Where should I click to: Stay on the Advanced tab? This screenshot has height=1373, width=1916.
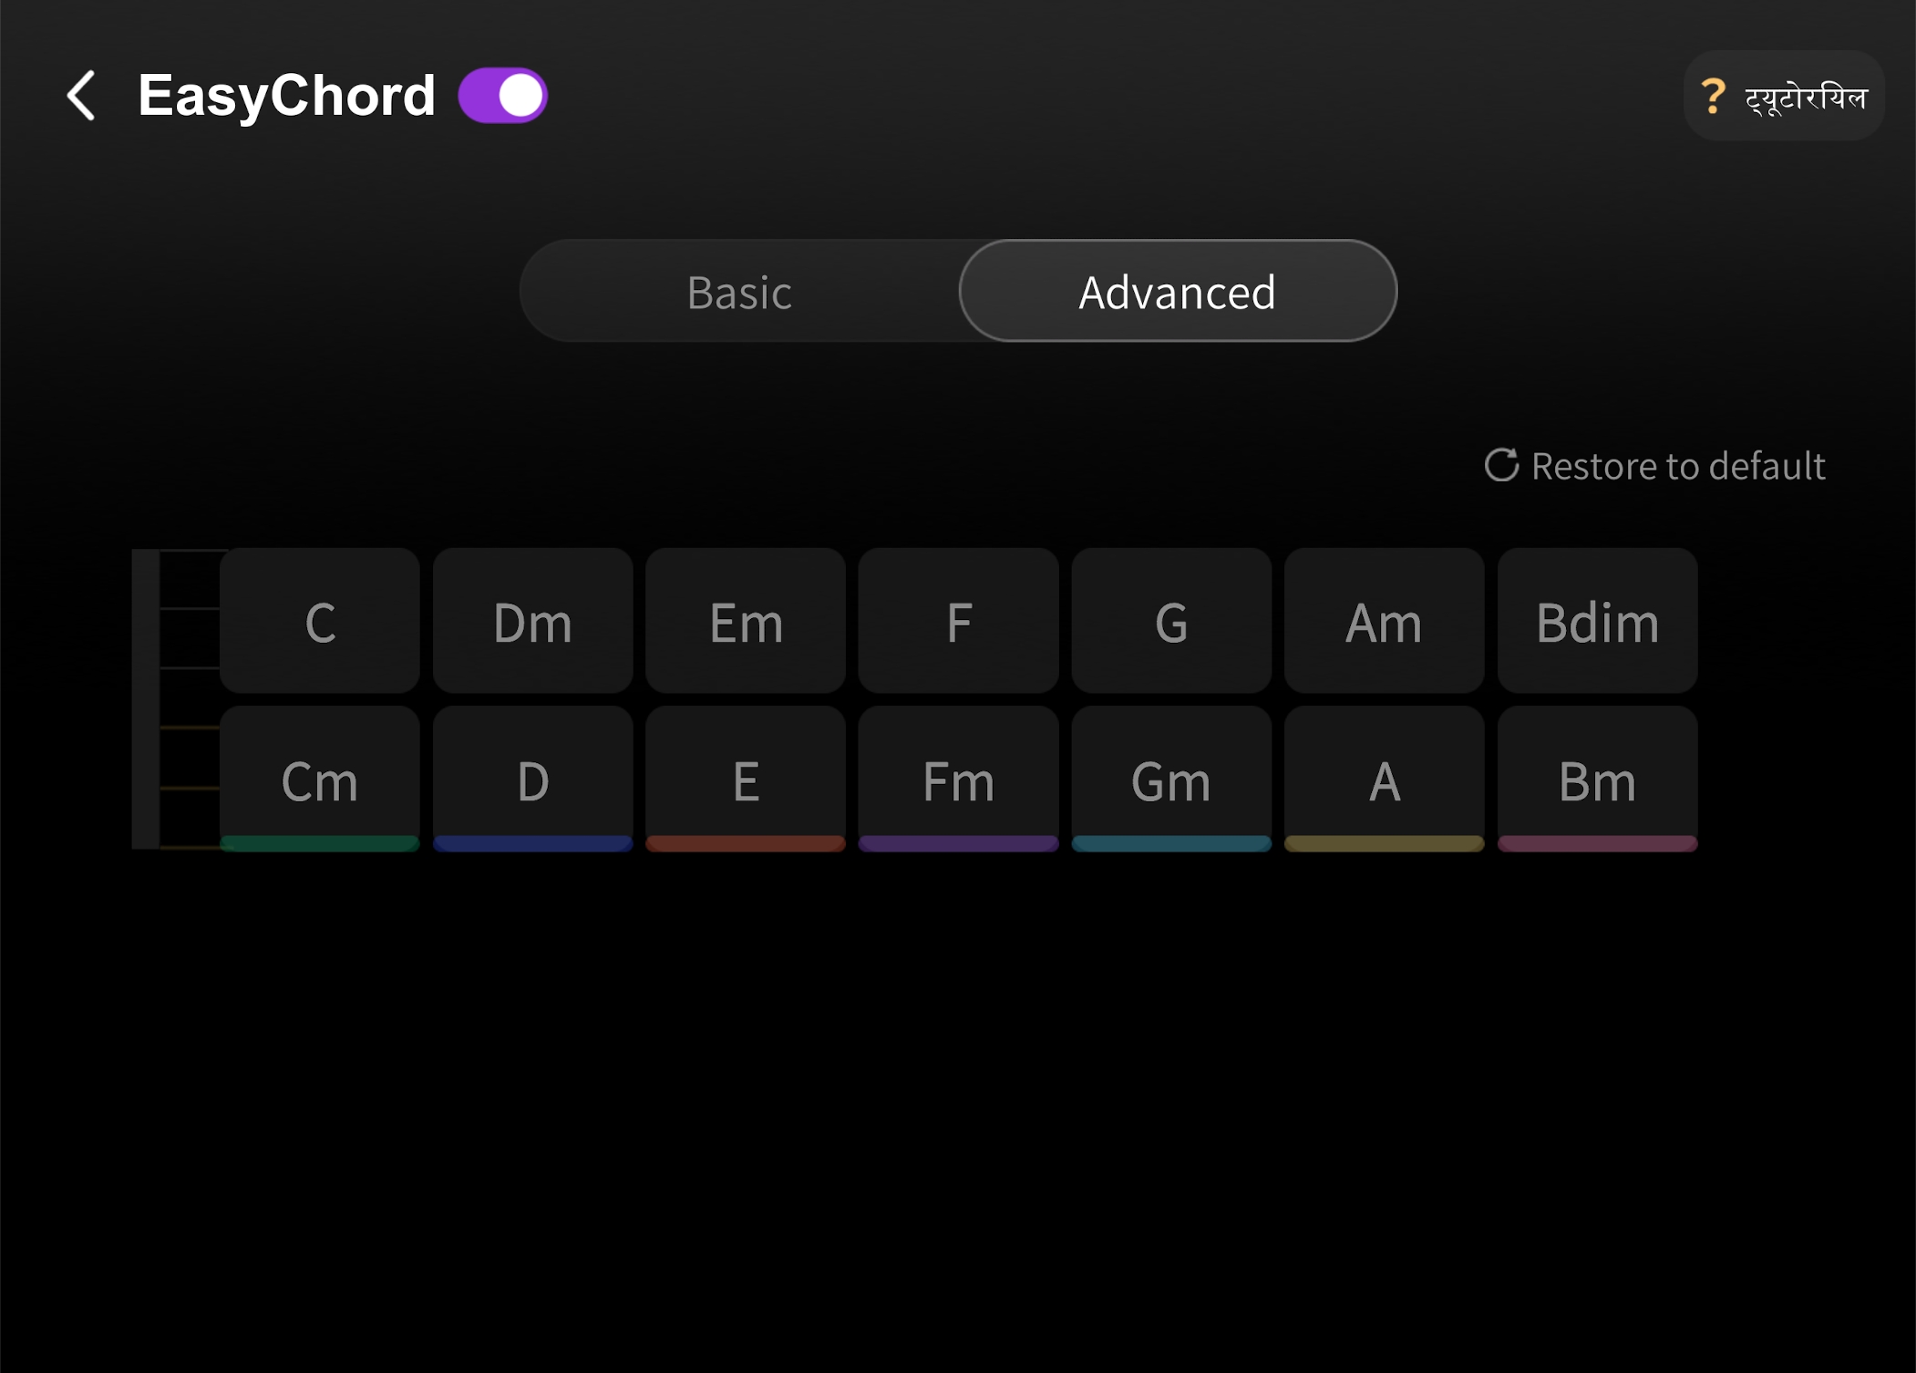click(x=1176, y=291)
